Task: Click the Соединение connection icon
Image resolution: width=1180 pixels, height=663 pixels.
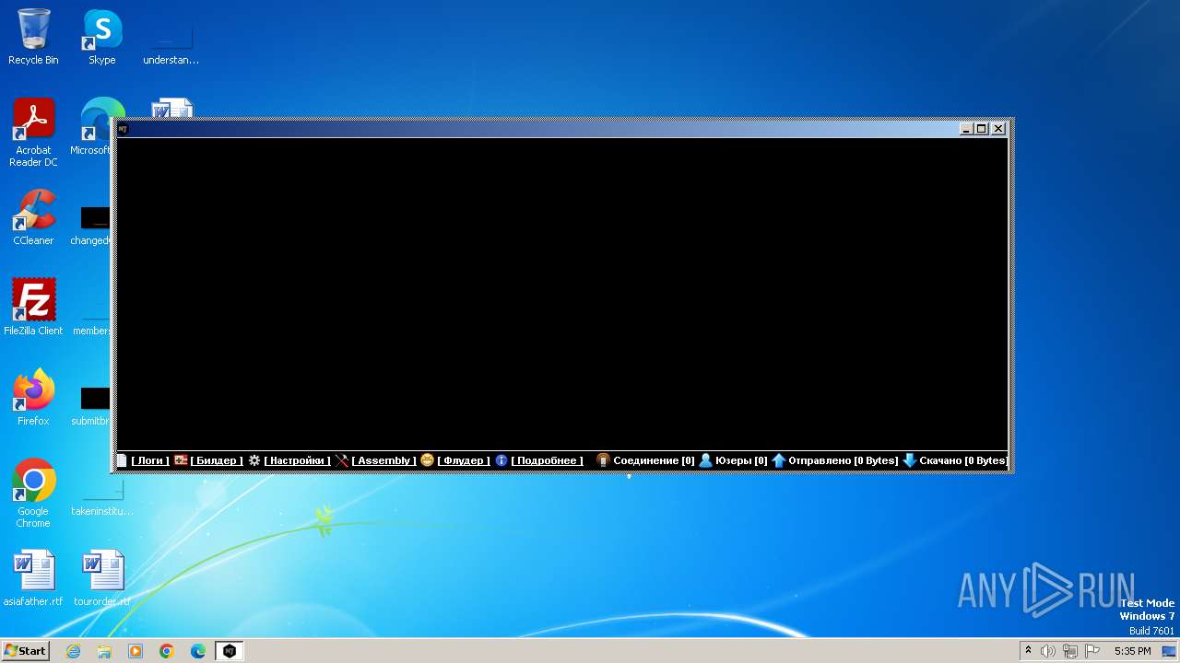Action: 603,460
